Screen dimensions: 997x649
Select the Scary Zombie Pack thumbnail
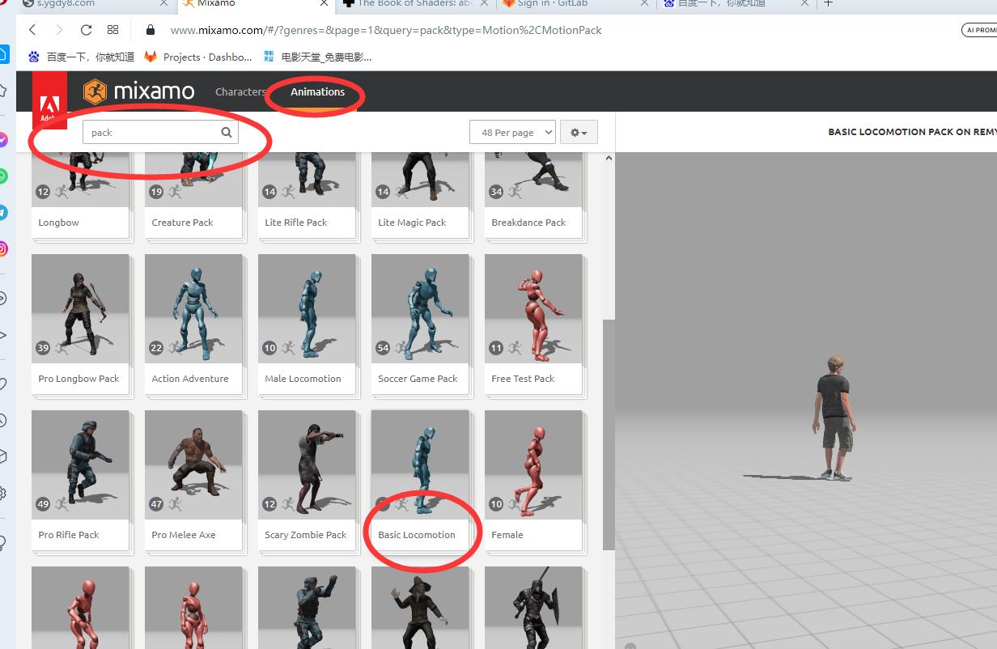[x=307, y=465]
